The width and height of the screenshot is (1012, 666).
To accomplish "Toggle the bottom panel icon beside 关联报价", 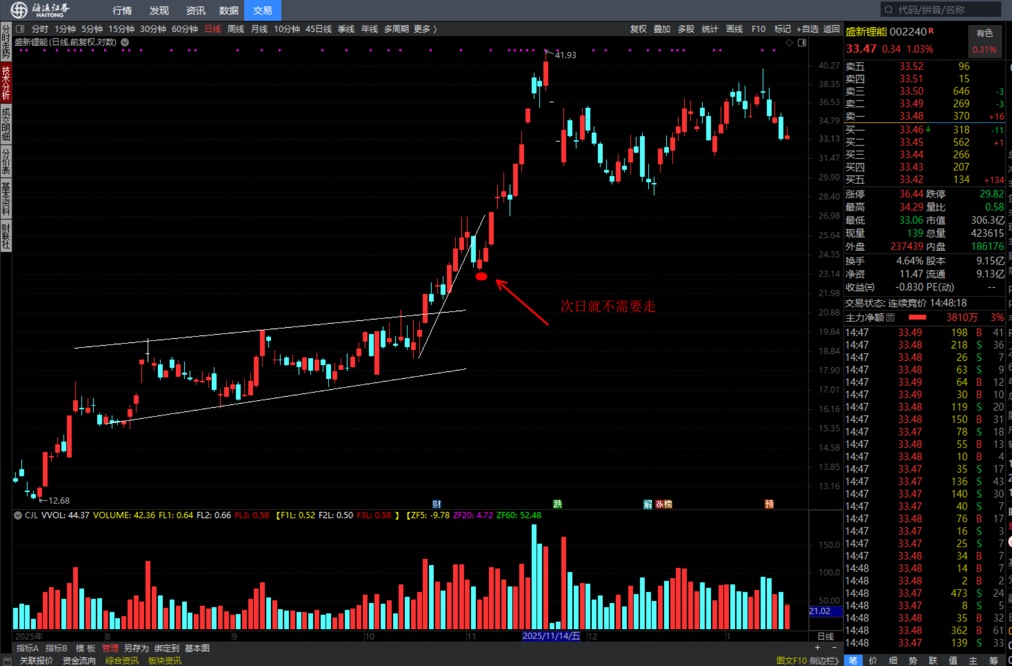I will tap(7, 660).
